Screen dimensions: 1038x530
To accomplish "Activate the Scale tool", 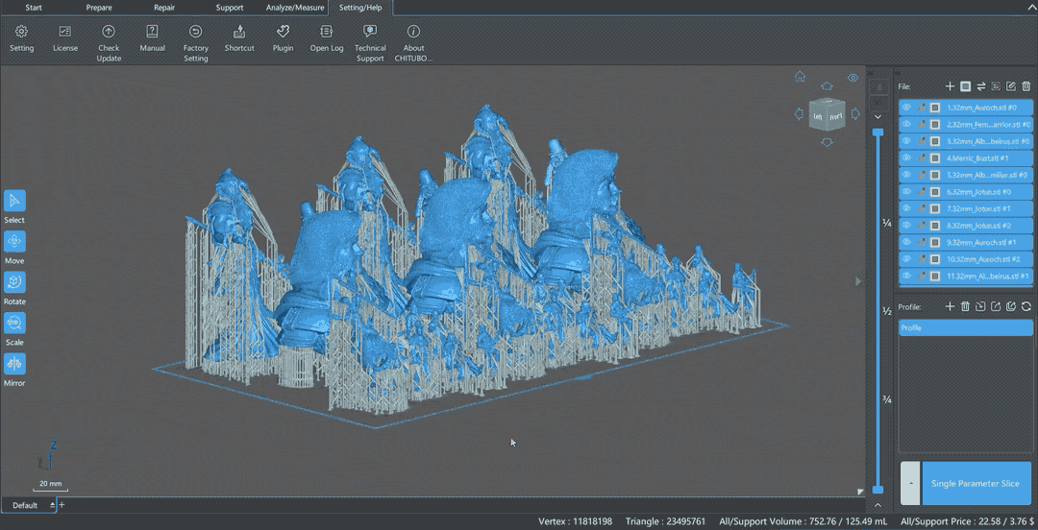I will point(14,323).
